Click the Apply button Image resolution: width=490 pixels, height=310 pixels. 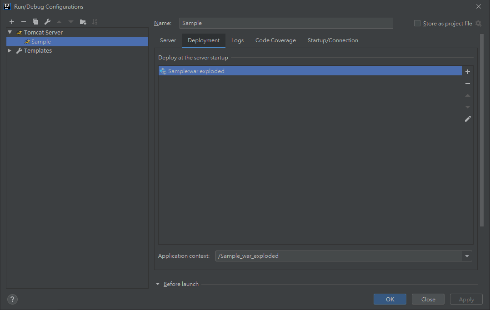pos(466,299)
